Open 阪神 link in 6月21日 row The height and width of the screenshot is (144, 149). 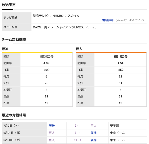pyautogui.click(x=93, y=133)
